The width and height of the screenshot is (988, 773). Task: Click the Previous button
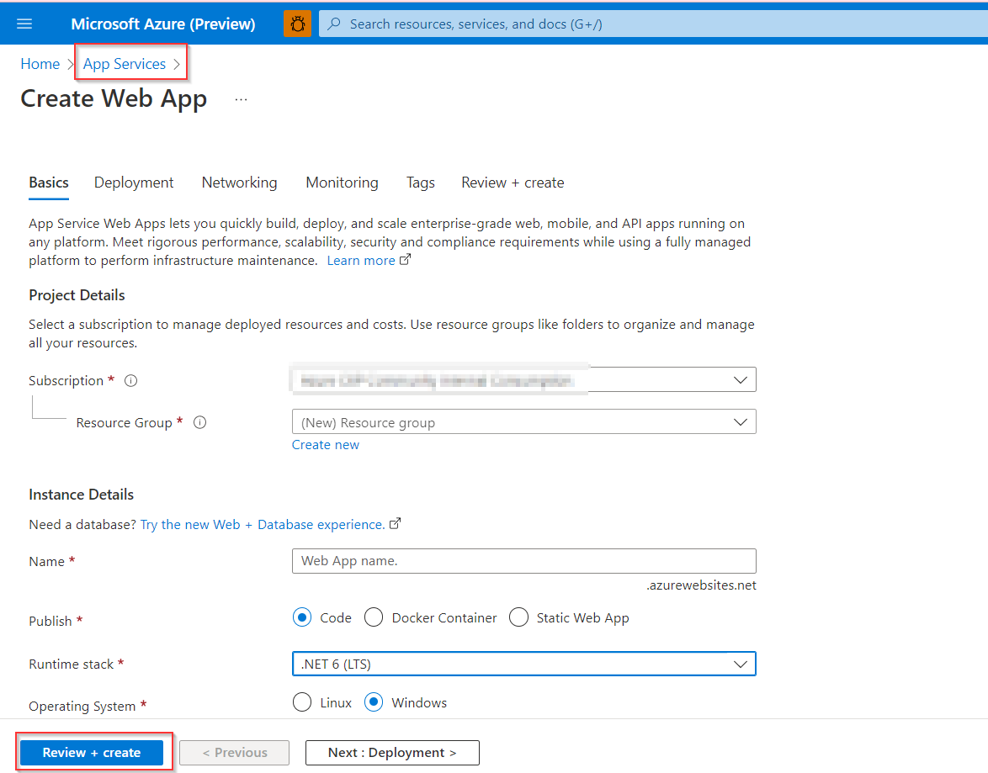pos(235,752)
